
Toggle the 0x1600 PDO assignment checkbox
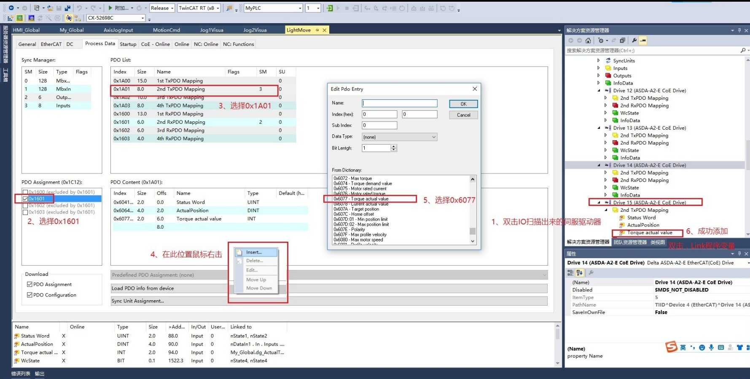click(25, 192)
